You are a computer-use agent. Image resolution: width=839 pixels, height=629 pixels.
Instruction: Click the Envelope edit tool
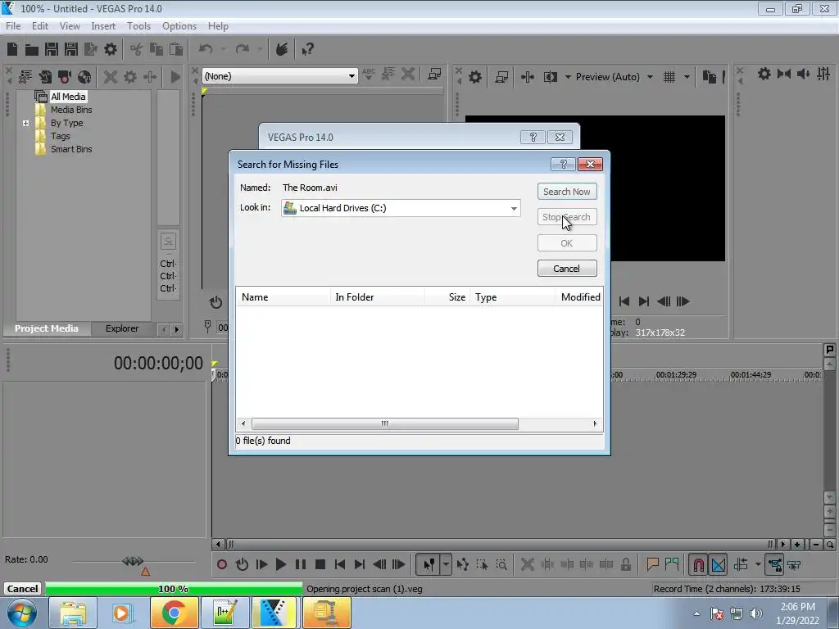463,564
